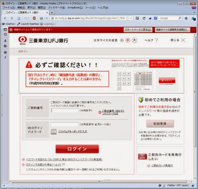
Task: Select the ログイン - 三菱東京UFJ銀行 tab
Action: click(x=25, y=13)
